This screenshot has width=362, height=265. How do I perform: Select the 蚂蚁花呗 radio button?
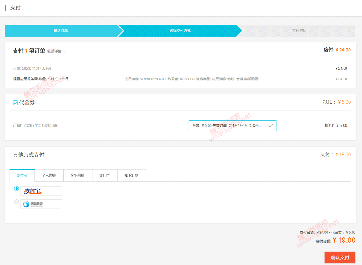point(16,202)
